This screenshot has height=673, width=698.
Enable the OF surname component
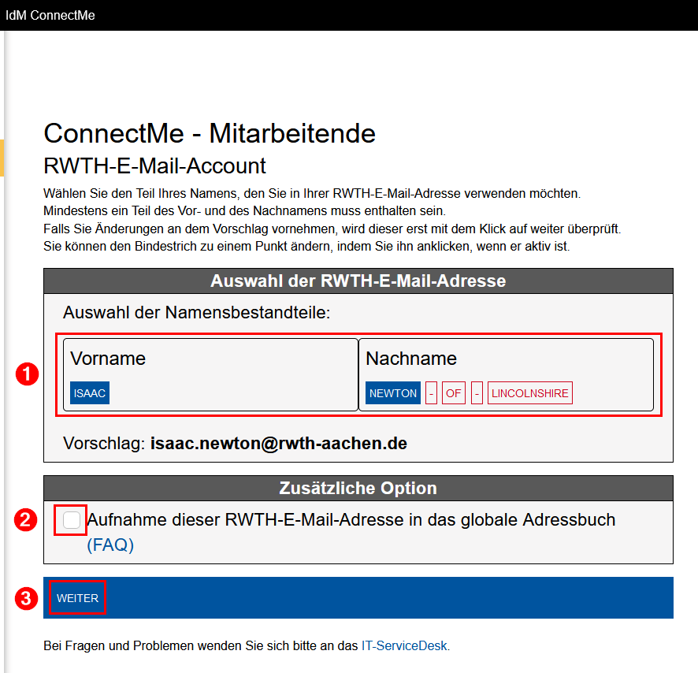pyautogui.click(x=453, y=392)
